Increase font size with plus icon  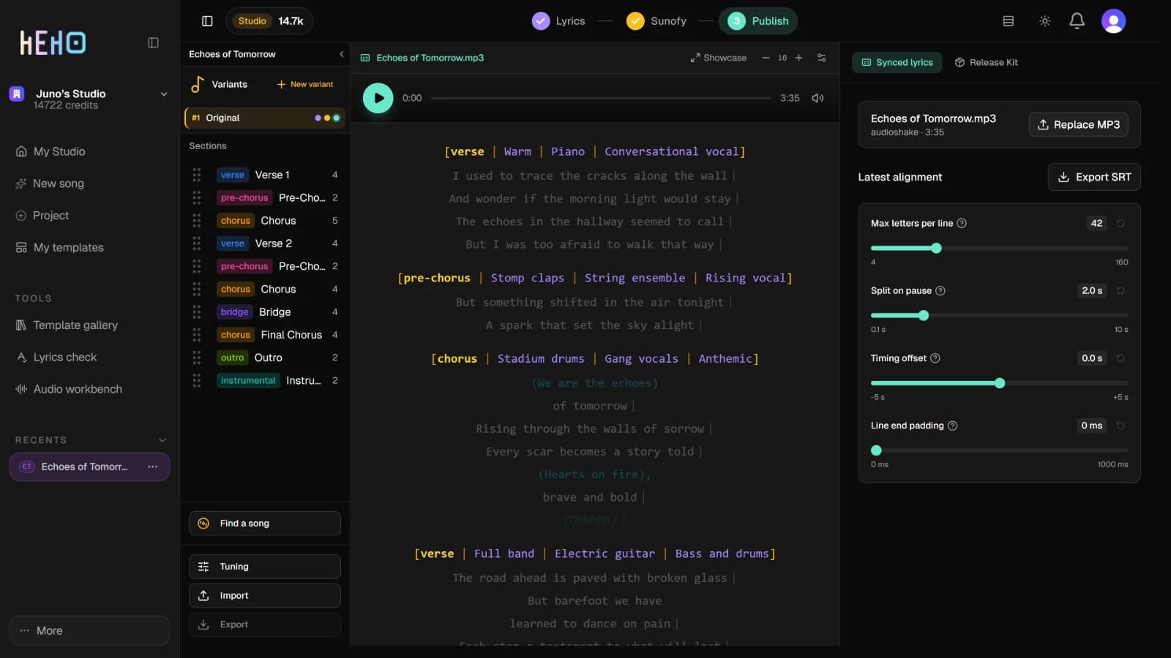click(798, 58)
